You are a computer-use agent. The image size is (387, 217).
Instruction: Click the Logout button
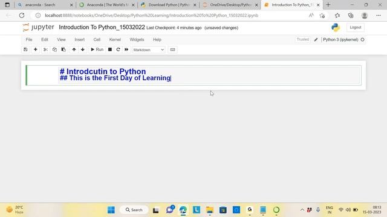(x=356, y=27)
